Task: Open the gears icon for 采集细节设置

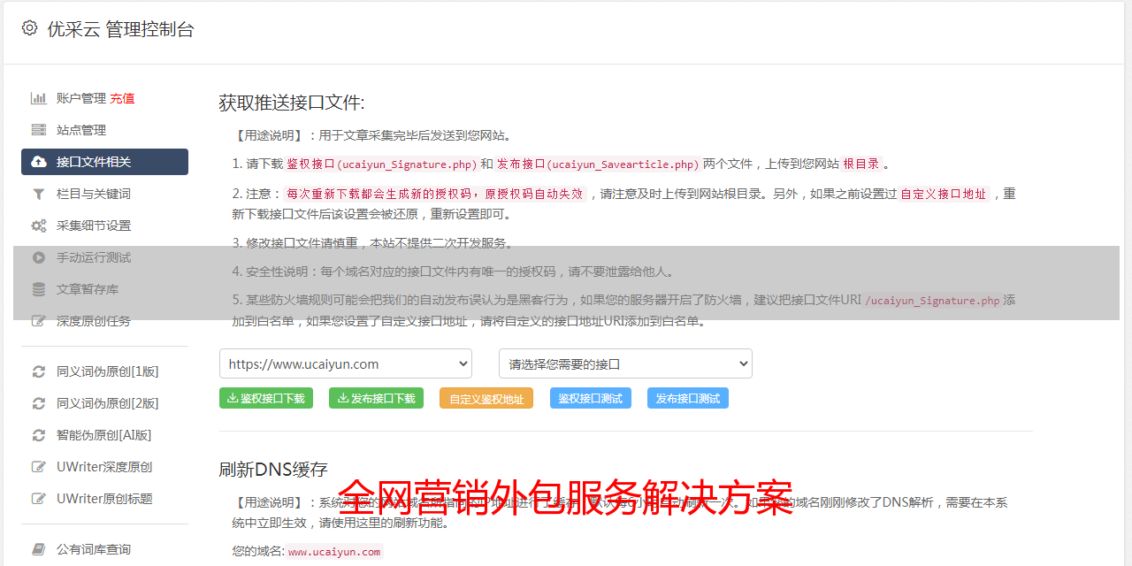Action: [x=39, y=226]
